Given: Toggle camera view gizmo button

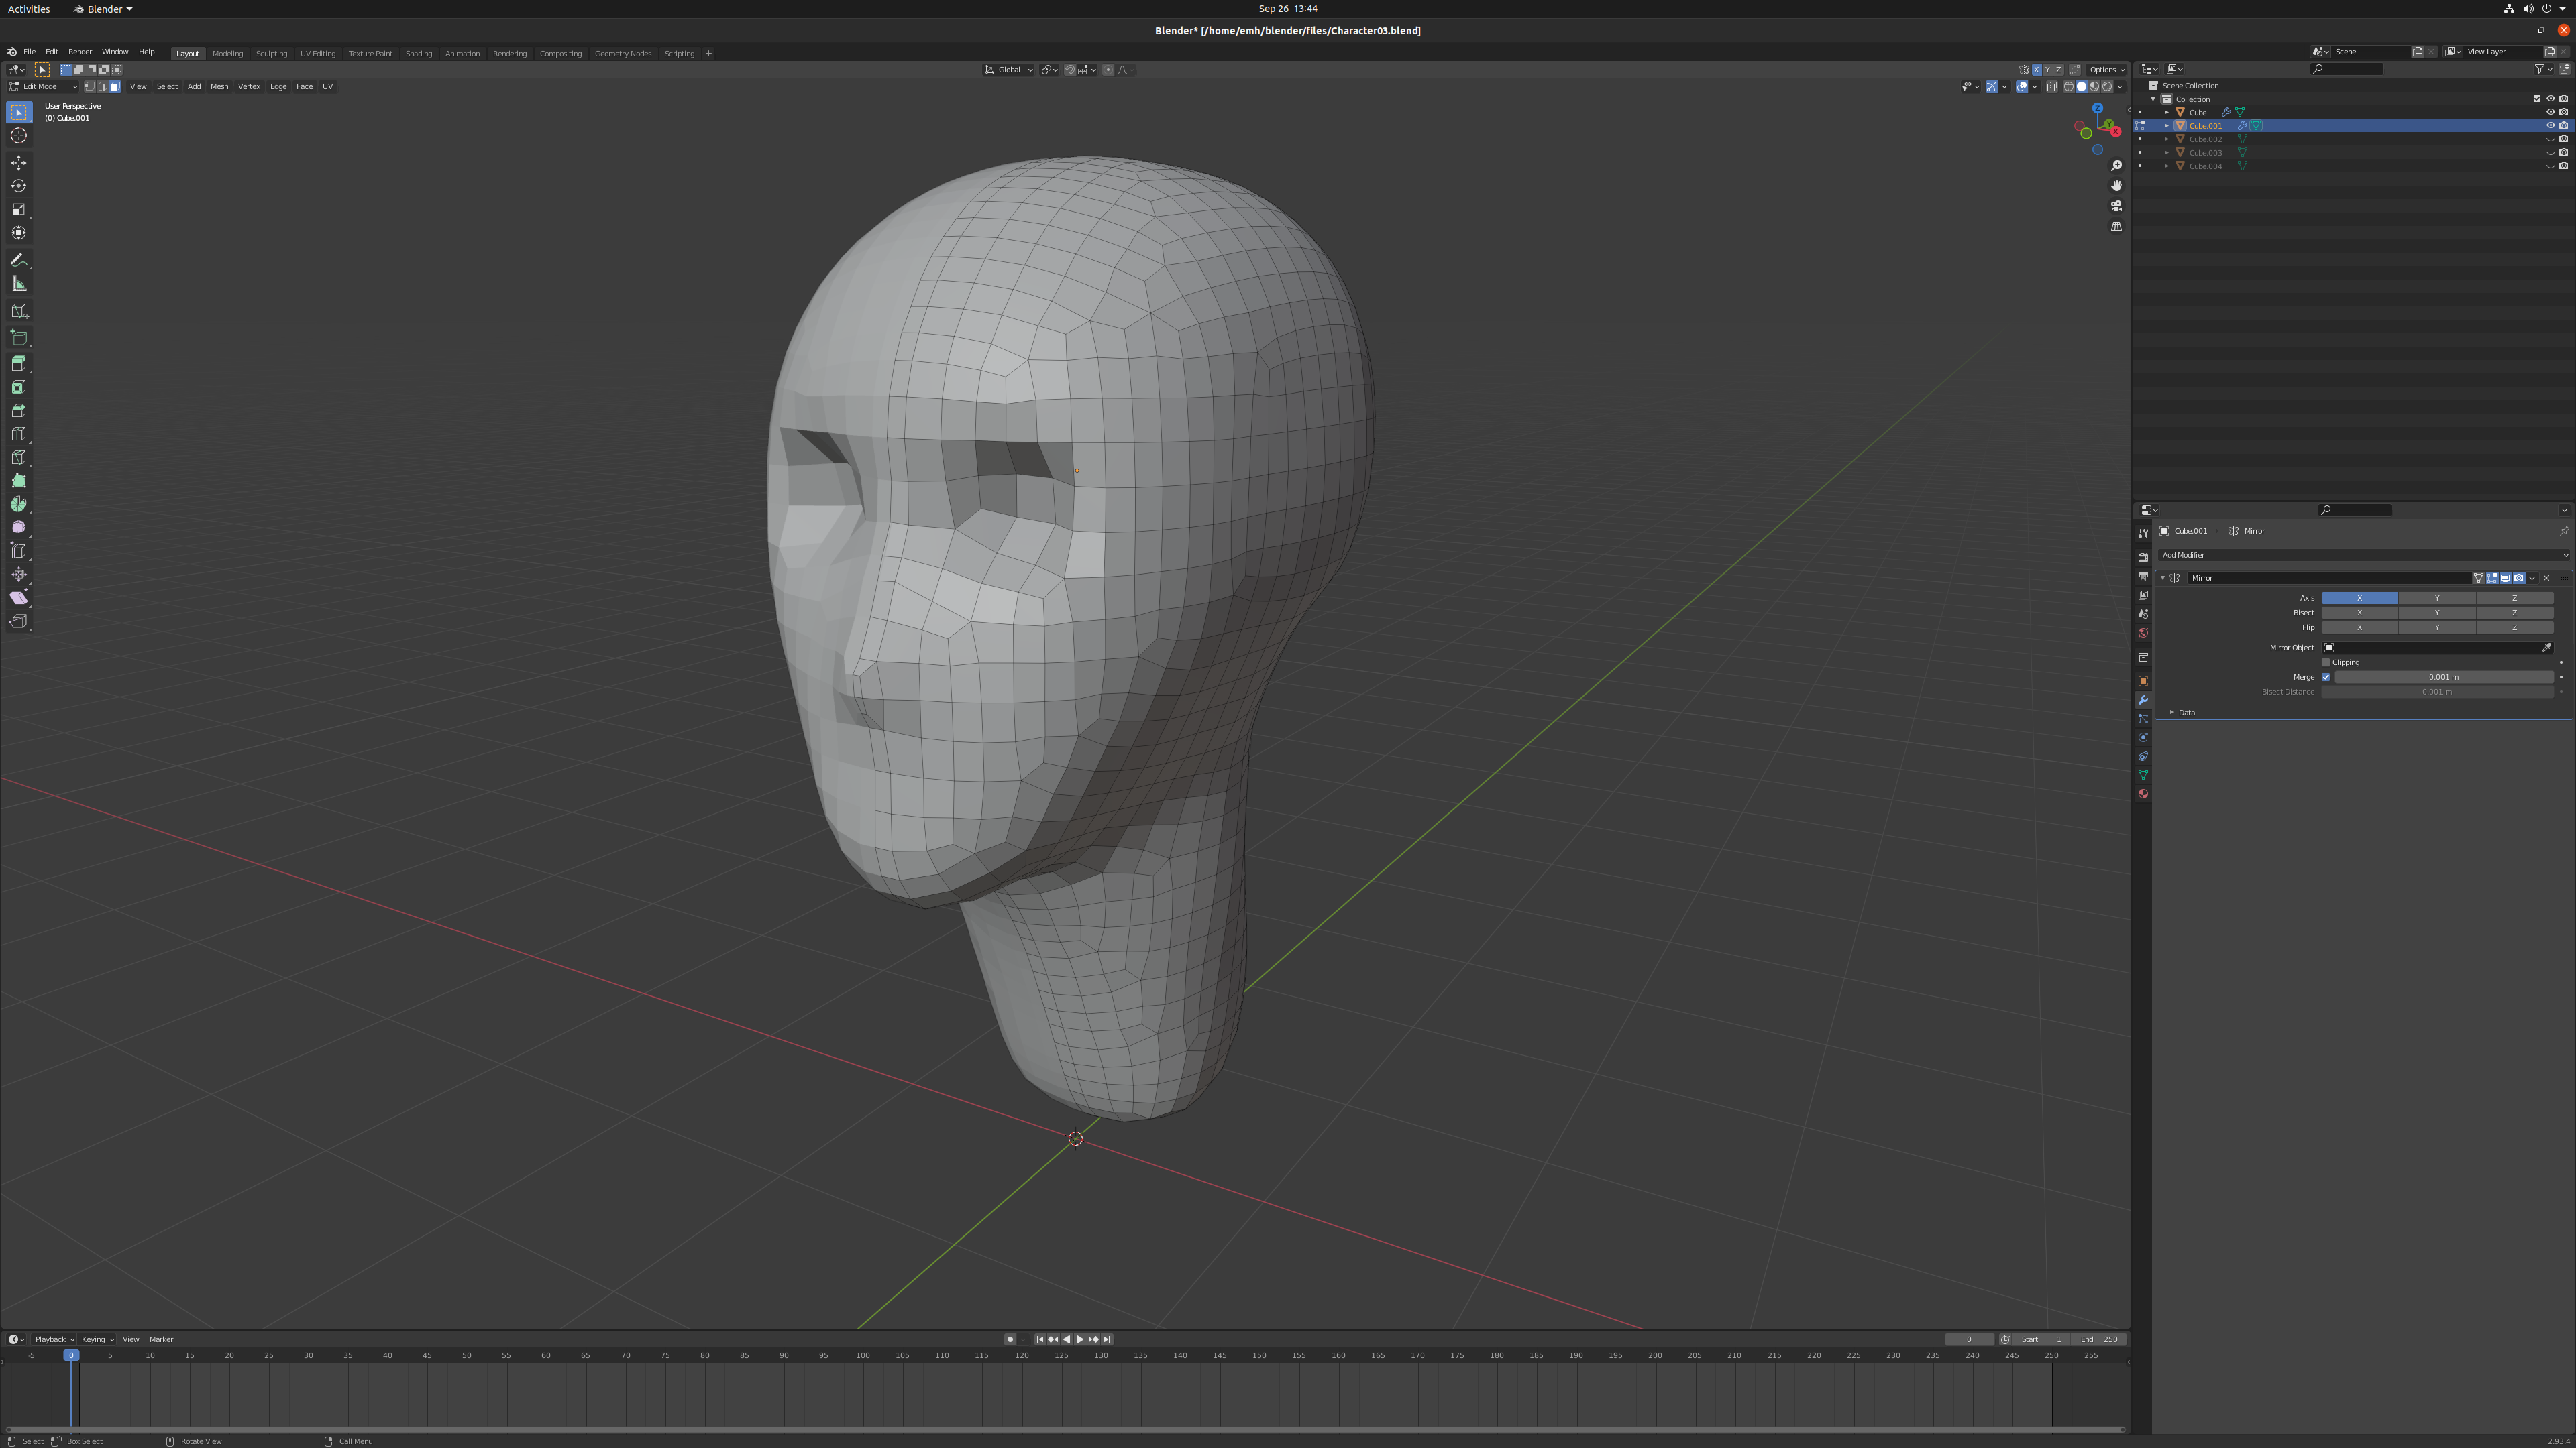Looking at the screenshot, I should pyautogui.click(x=2116, y=206).
